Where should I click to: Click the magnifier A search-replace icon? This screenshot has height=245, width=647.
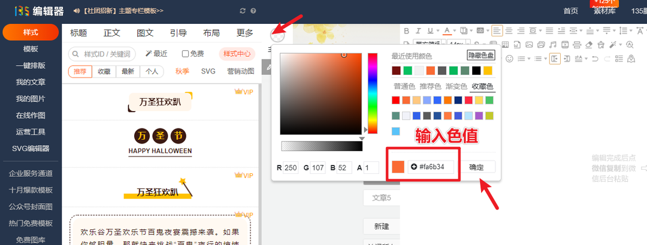630,44
